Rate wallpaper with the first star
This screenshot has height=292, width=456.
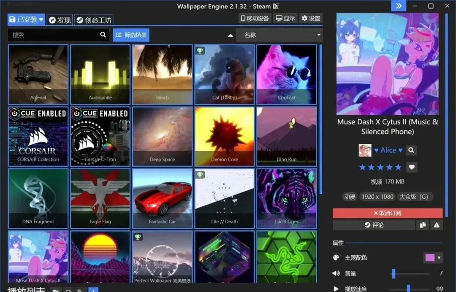[x=362, y=168]
